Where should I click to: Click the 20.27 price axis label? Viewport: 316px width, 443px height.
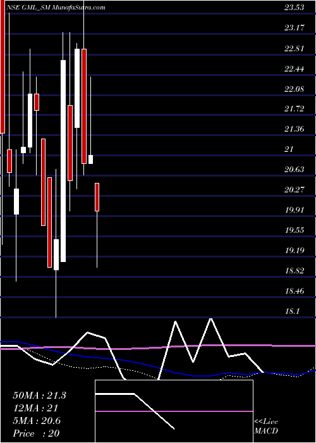pyautogui.click(x=295, y=190)
